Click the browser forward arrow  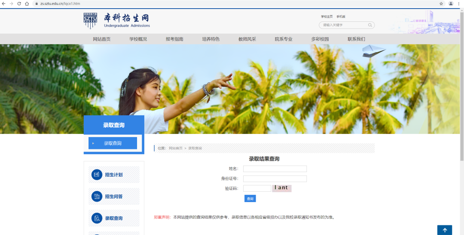[x=11, y=3]
